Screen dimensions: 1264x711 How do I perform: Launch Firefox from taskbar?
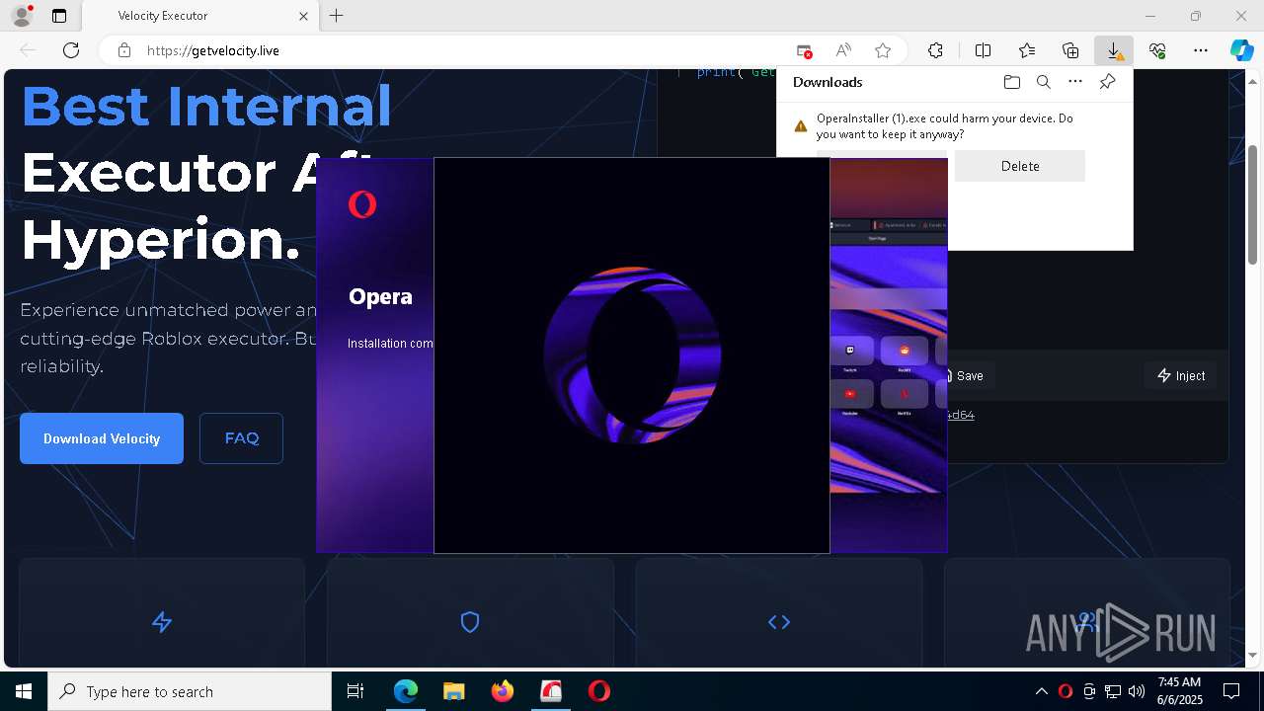[x=502, y=691]
